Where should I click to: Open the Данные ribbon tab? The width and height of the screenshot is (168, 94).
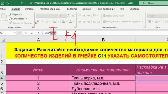(x=87, y=9)
